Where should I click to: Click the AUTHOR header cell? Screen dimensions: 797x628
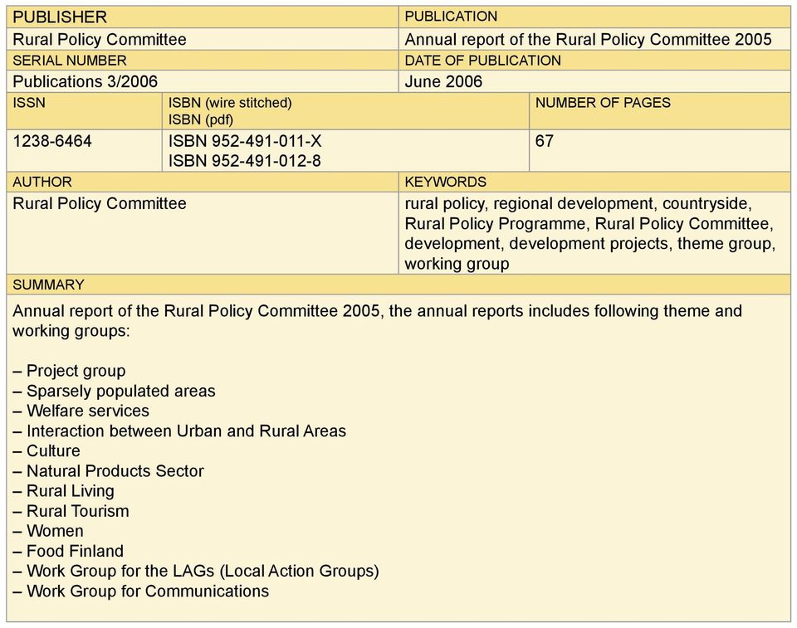click(203, 182)
